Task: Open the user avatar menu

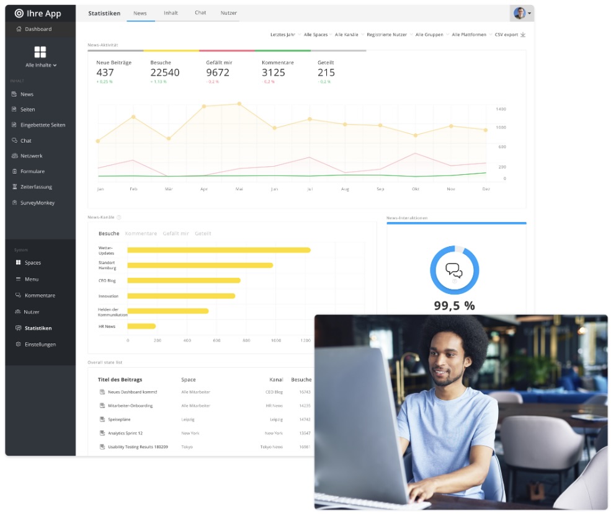Action: click(x=520, y=12)
